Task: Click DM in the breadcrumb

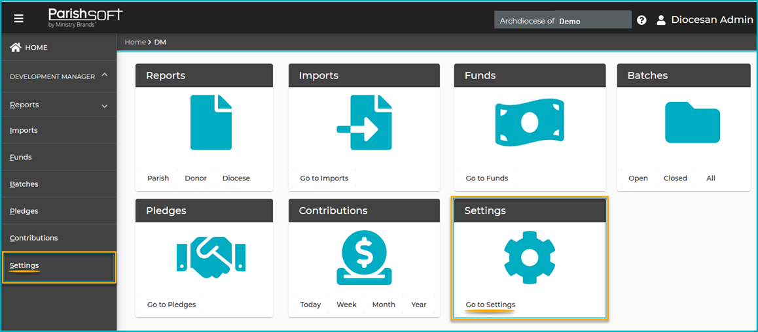Action: [x=160, y=42]
